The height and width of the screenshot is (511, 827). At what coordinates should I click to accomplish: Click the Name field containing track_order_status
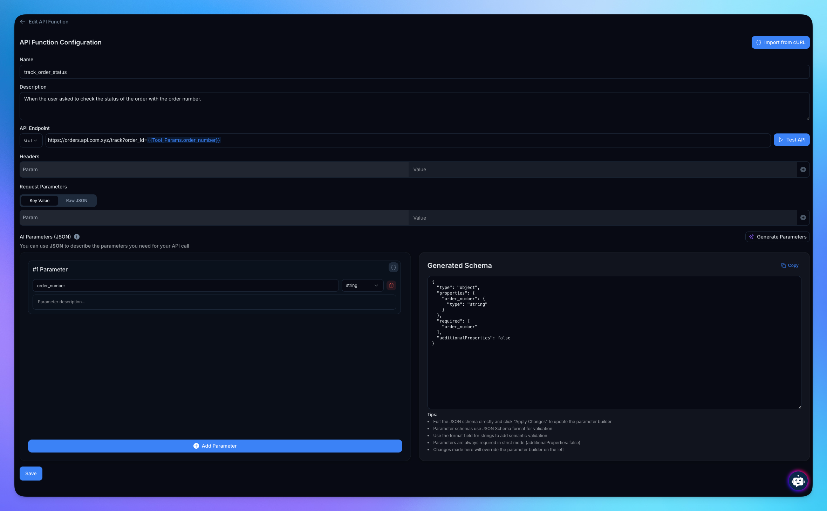[415, 72]
